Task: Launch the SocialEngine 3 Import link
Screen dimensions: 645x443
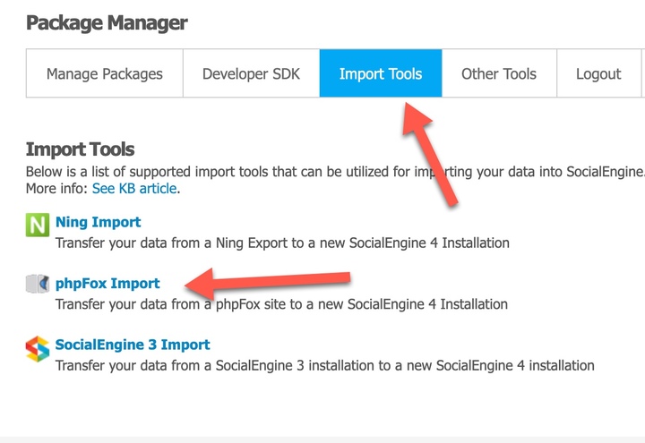Action: [133, 345]
